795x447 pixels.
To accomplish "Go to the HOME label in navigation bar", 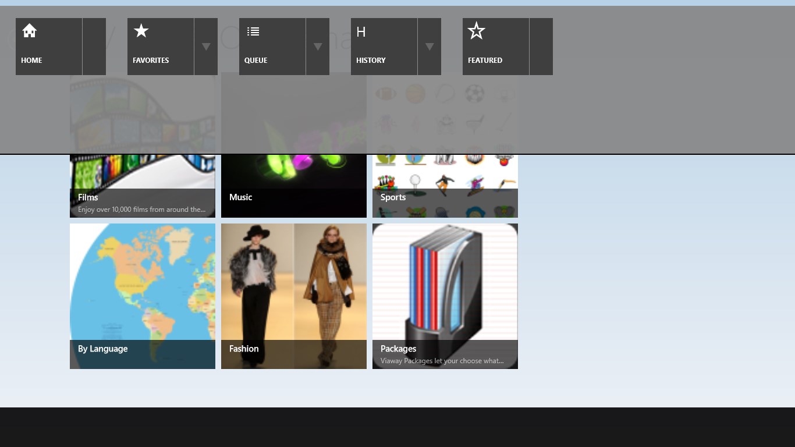I will pos(31,60).
